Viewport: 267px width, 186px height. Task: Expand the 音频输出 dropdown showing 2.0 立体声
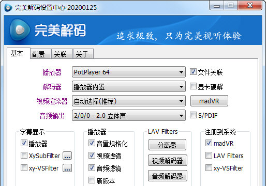(129, 115)
